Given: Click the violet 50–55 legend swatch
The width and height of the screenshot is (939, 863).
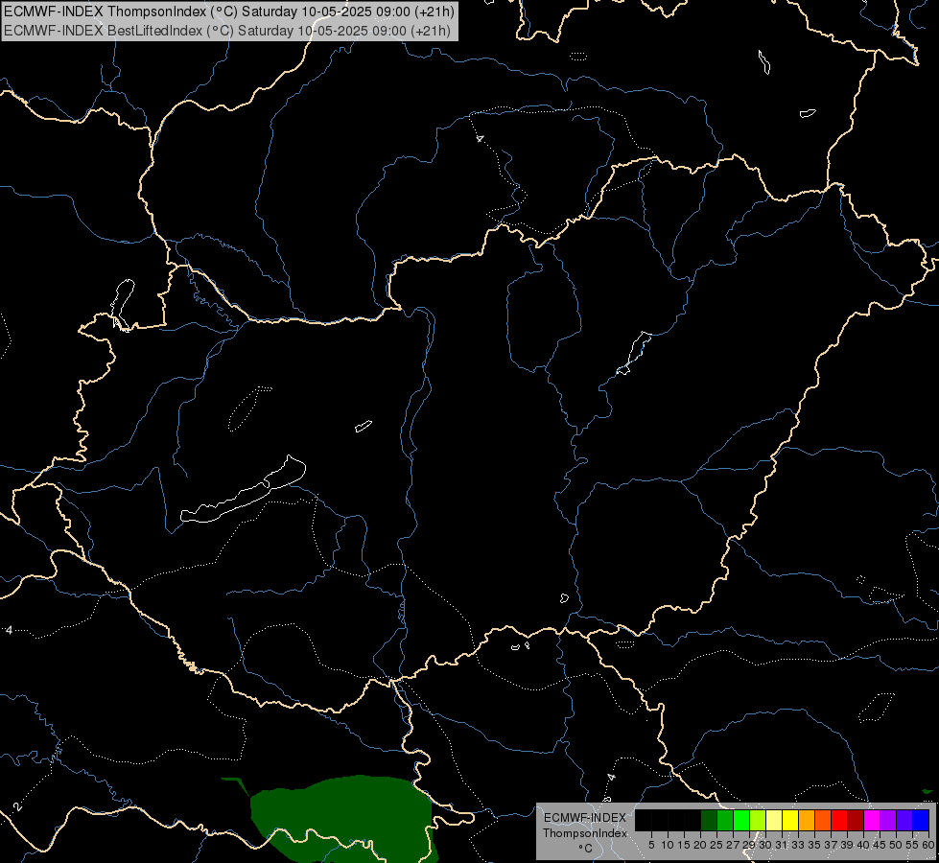Looking at the screenshot, I should 904,820.
